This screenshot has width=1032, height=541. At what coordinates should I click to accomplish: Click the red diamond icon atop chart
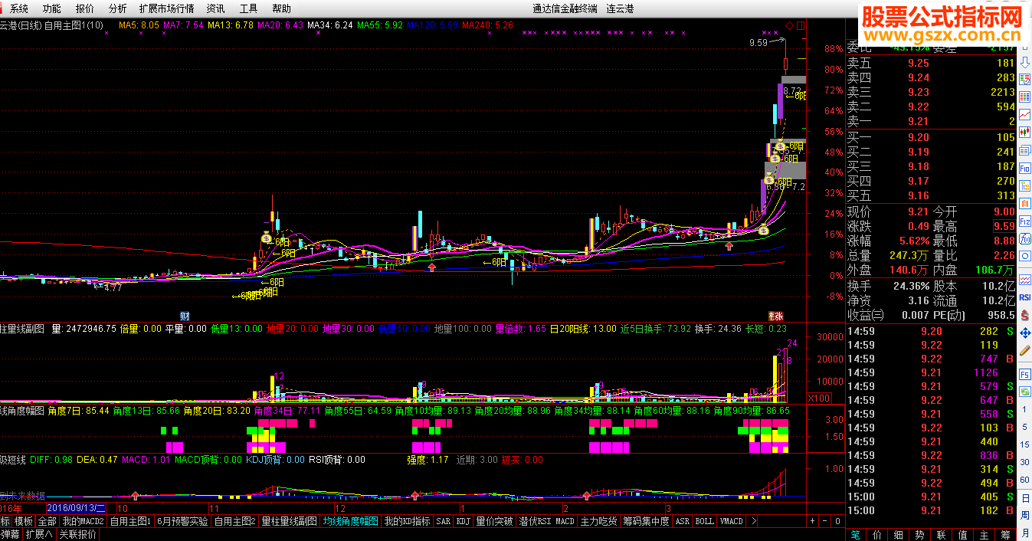pos(789,25)
